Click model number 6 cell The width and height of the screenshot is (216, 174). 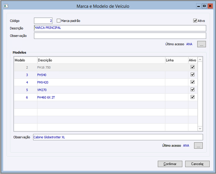pyautogui.click(x=26, y=97)
